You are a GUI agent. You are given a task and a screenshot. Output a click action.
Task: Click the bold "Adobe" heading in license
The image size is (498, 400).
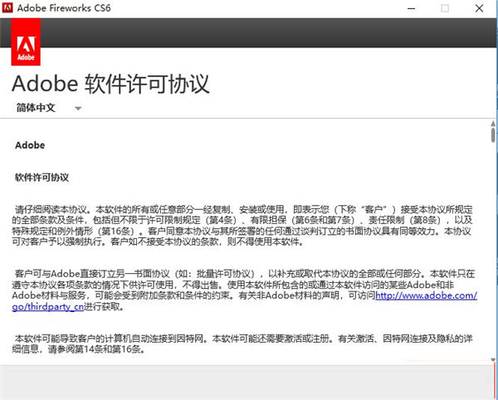[27, 145]
